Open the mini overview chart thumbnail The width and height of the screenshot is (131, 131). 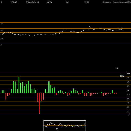[65, 125]
